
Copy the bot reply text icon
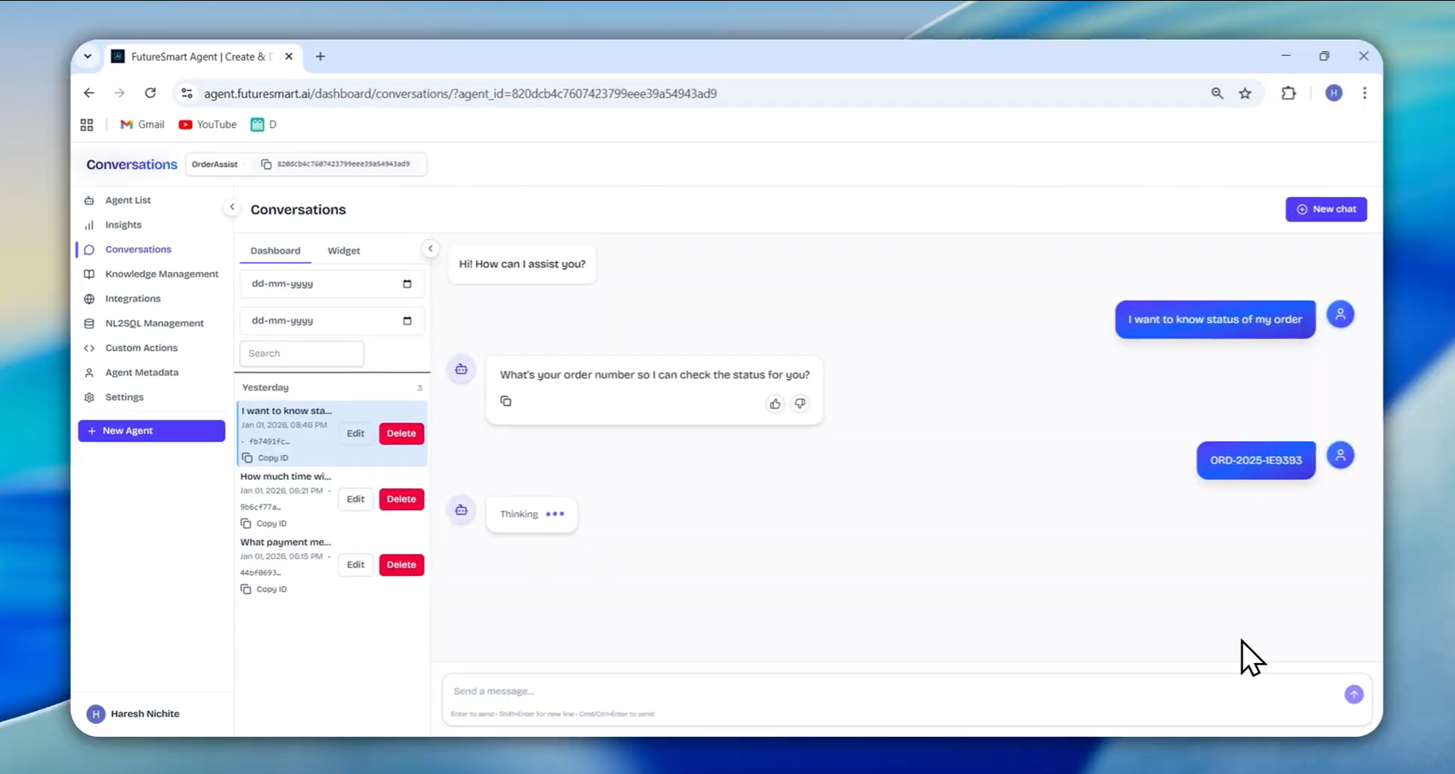click(x=506, y=401)
